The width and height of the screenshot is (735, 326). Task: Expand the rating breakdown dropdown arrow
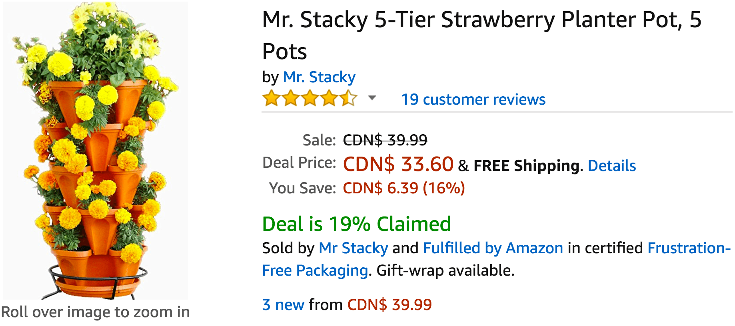point(372,98)
